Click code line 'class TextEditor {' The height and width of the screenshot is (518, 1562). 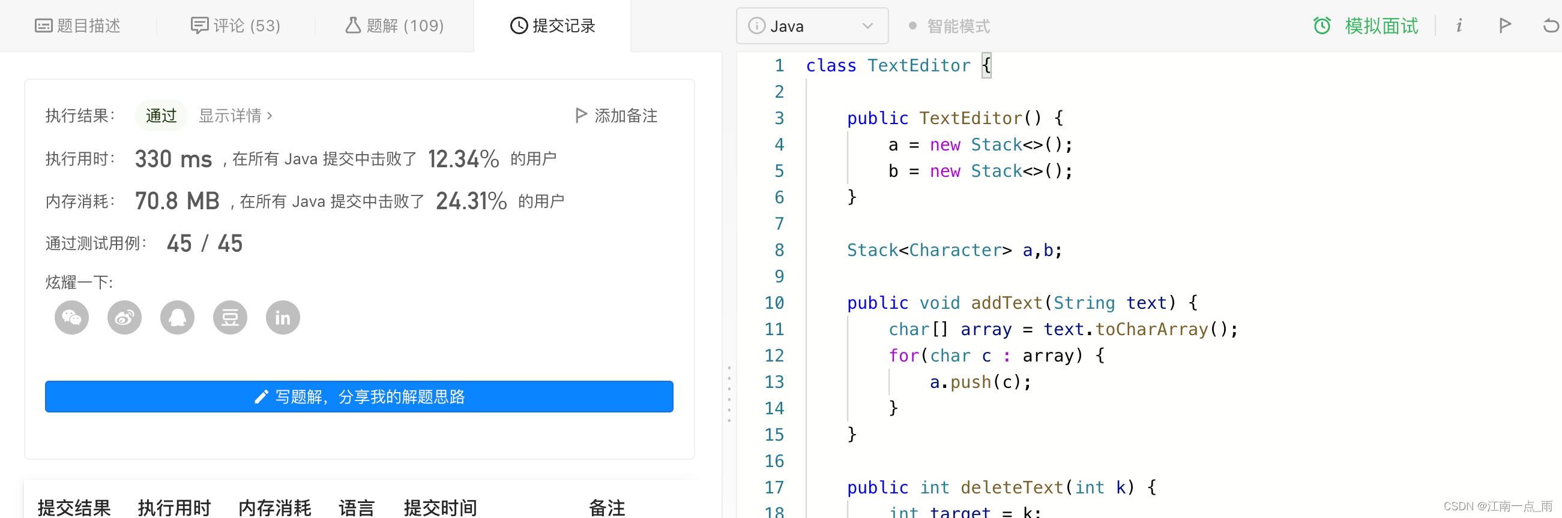(x=899, y=65)
